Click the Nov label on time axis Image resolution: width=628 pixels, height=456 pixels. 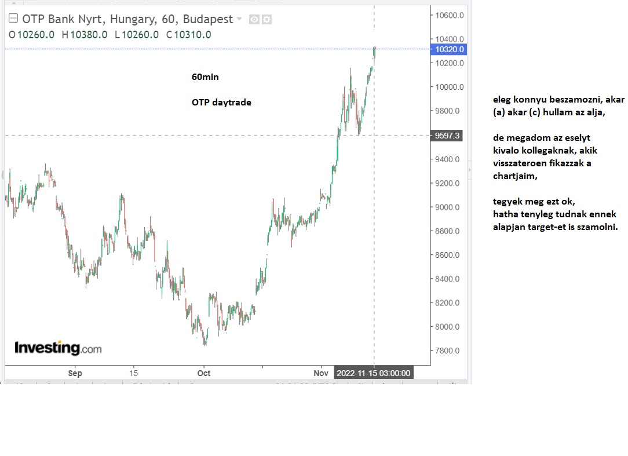coord(321,373)
